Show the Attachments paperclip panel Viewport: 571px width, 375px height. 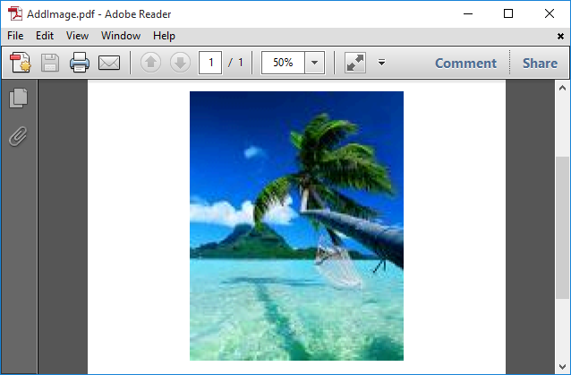click(x=18, y=136)
